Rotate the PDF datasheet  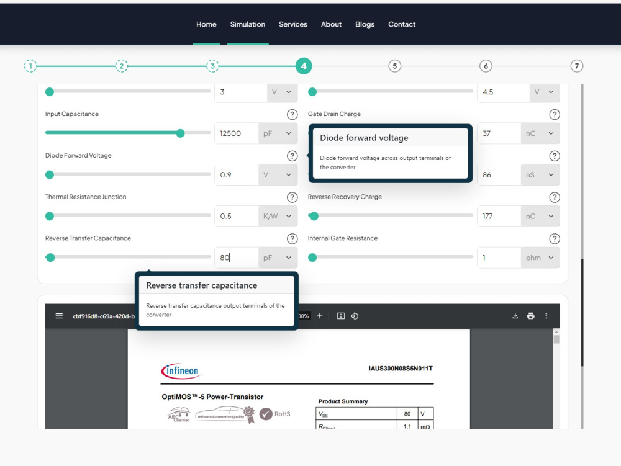click(355, 316)
